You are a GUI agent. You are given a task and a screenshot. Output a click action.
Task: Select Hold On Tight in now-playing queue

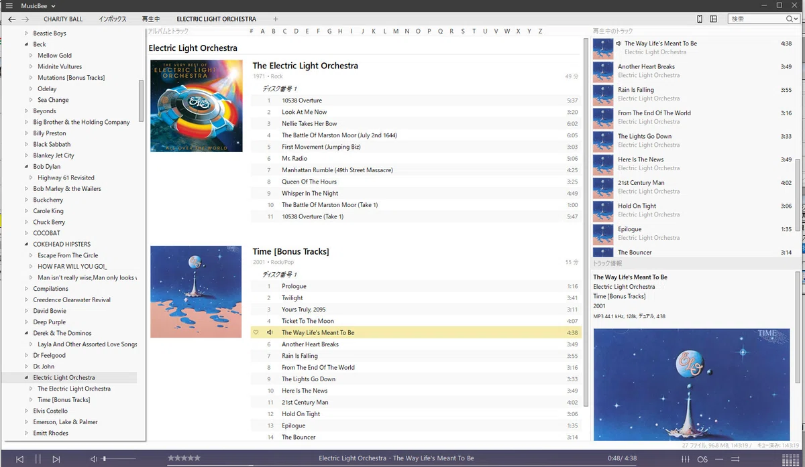pos(692,210)
